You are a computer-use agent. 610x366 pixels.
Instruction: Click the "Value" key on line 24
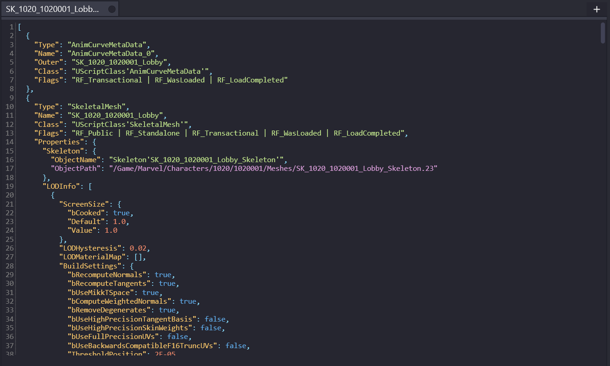pyautogui.click(x=82, y=230)
